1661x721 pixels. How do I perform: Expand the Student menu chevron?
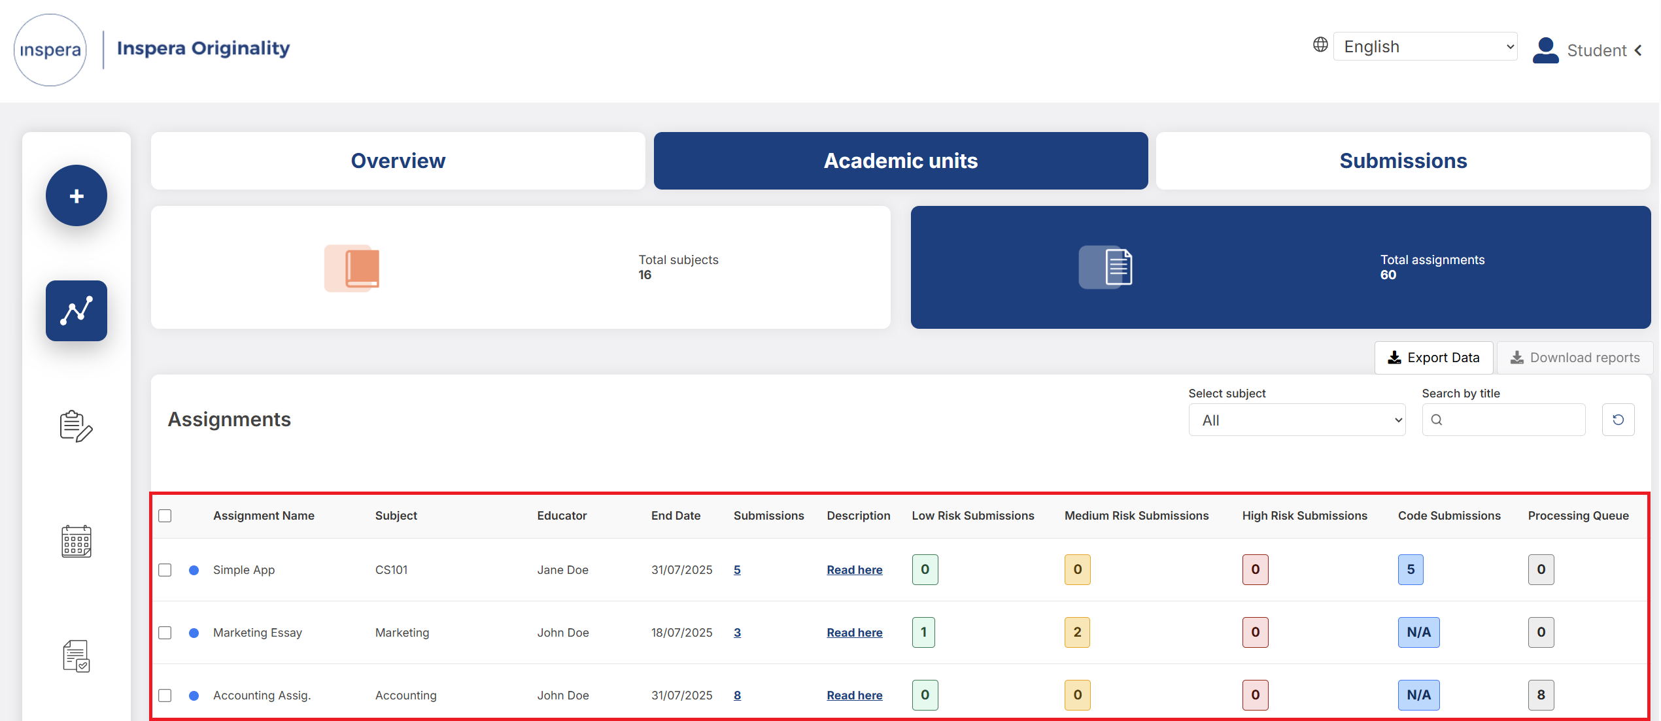coord(1639,50)
